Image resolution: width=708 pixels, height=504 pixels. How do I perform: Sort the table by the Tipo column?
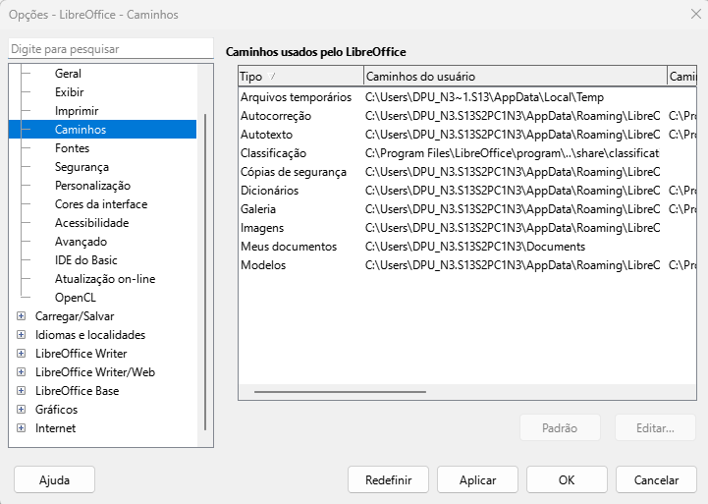point(300,77)
